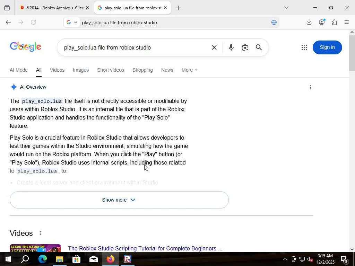Open the Google search engine dropdown in address bar

(72, 22)
